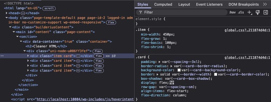The height and width of the screenshot is (102, 271).
Task: Collapse the section element
Action: pyautogui.click(x=17, y=37)
